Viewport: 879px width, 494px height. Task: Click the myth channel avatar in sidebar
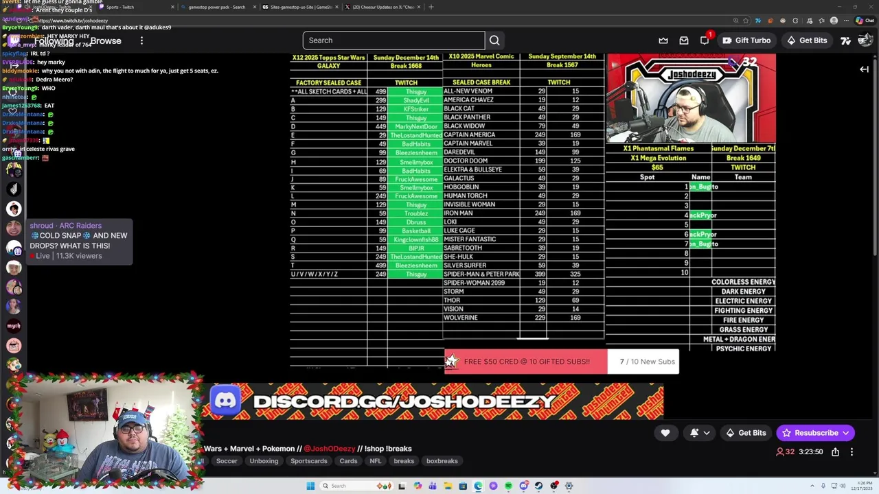pyautogui.click(x=14, y=326)
